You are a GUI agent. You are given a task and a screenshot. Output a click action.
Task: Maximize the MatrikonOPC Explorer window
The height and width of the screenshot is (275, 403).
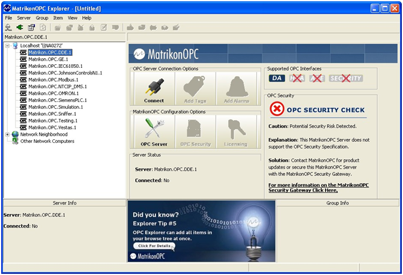click(385, 8)
